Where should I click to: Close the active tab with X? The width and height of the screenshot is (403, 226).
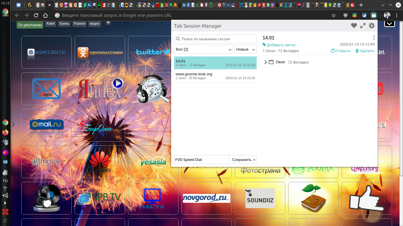tap(49, 5)
